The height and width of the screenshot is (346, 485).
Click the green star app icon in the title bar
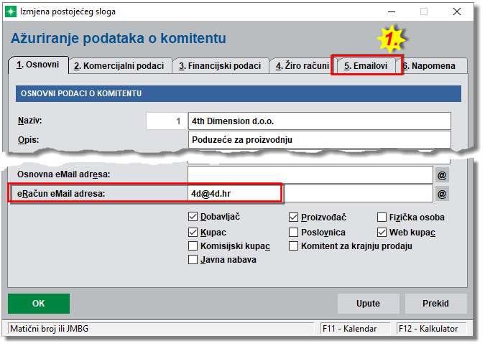point(11,11)
